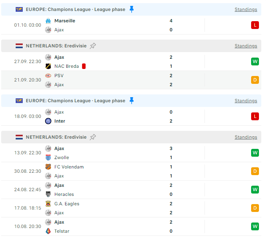Click the red L badge for Marseille match
The image size is (266, 237).
click(255, 25)
